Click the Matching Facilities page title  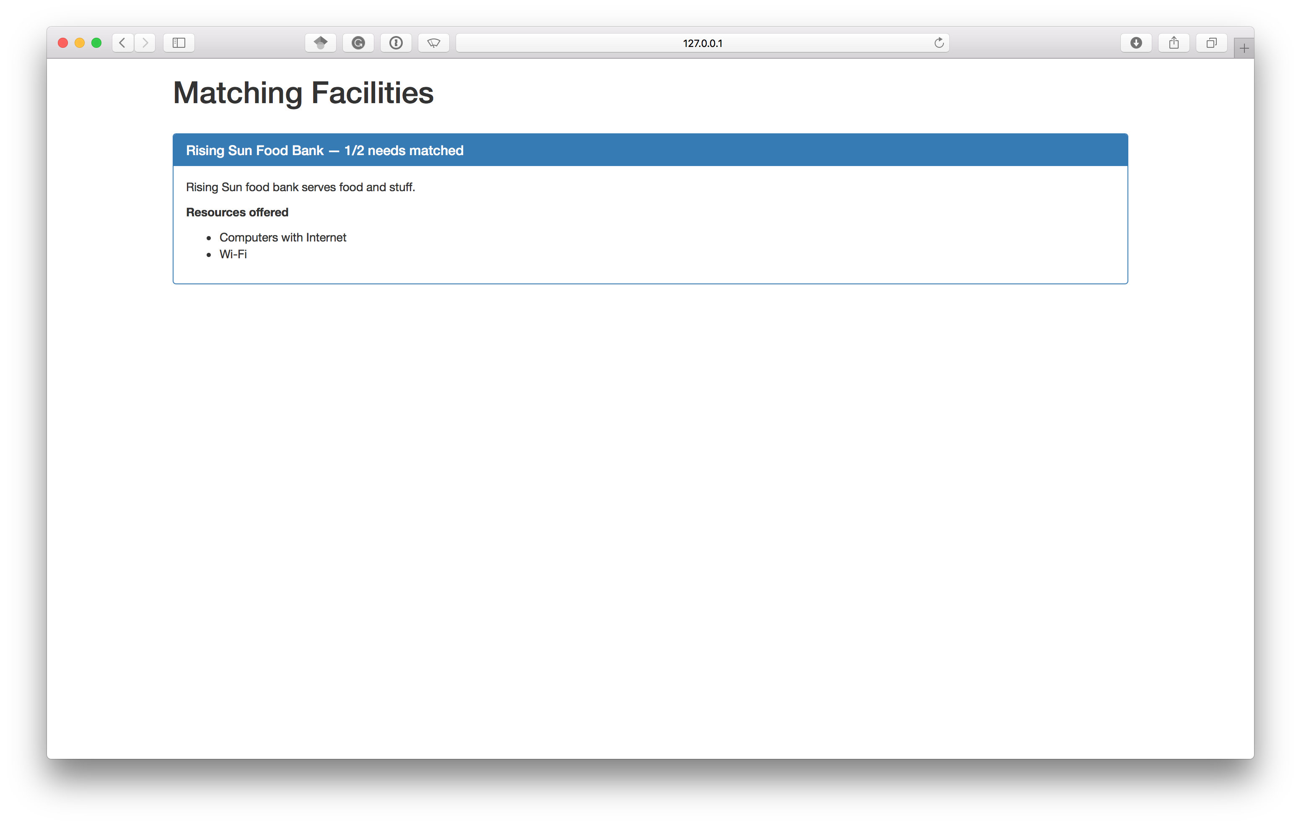coord(303,92)
